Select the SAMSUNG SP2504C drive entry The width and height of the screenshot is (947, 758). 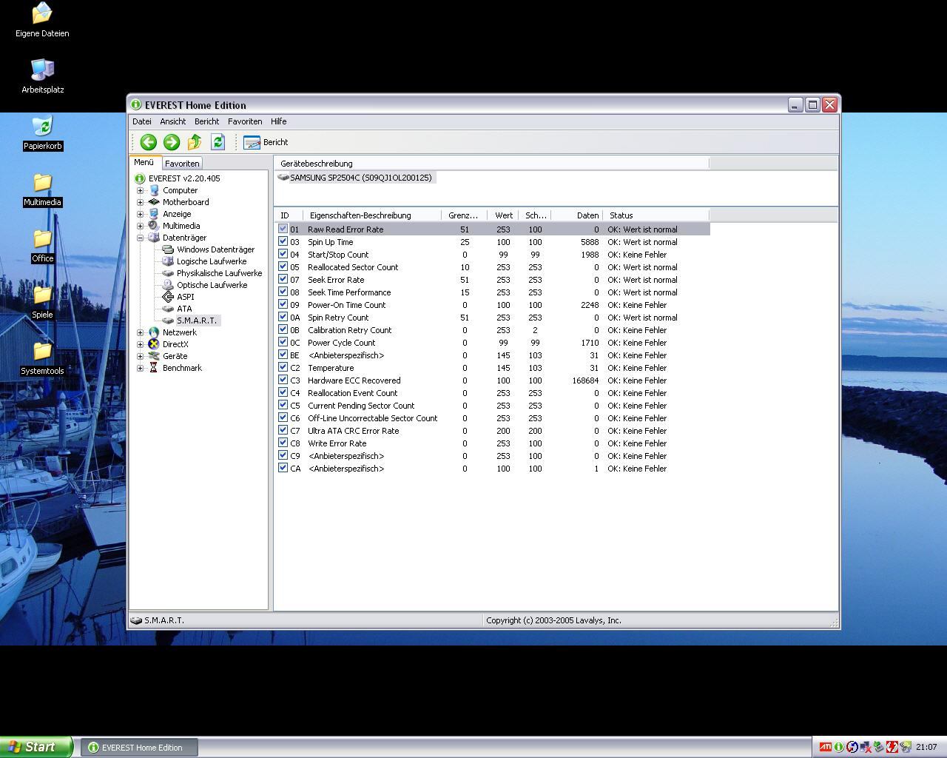pyautogui.click(x=360, y=178)
